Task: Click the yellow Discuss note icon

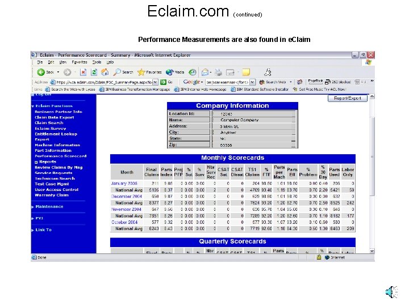Action: (x=246, y=73)
